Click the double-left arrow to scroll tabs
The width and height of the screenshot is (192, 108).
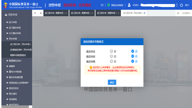[x=41, y=13]
